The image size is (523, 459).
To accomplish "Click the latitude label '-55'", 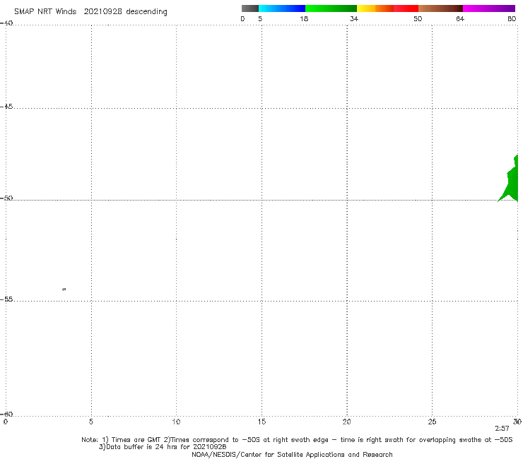I will [x=6, y=299].
